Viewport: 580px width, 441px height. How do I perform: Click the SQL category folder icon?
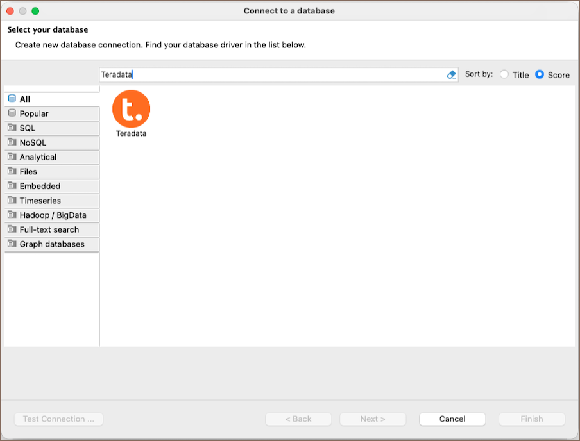12,128
